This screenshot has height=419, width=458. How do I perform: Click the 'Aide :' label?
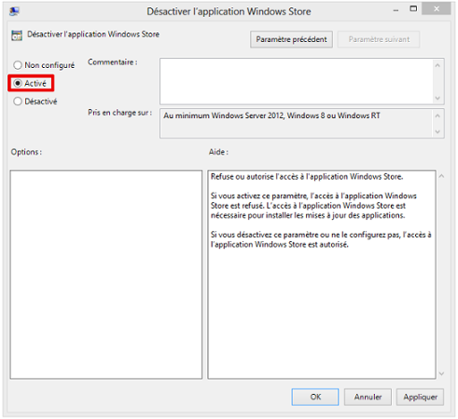(218, 152)
